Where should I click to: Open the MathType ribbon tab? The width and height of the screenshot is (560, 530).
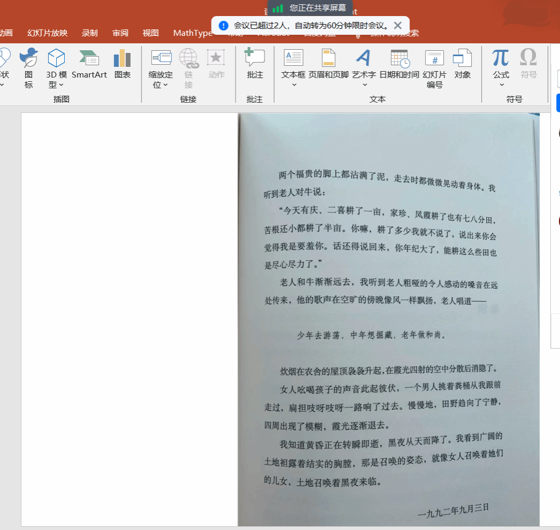pyautogui.click(x=193, y=33)
